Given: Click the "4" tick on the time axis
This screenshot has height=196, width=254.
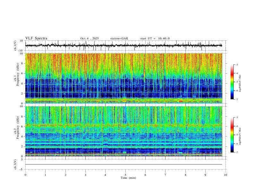Looking at the screenshot, I should click(x=105, y=175).
